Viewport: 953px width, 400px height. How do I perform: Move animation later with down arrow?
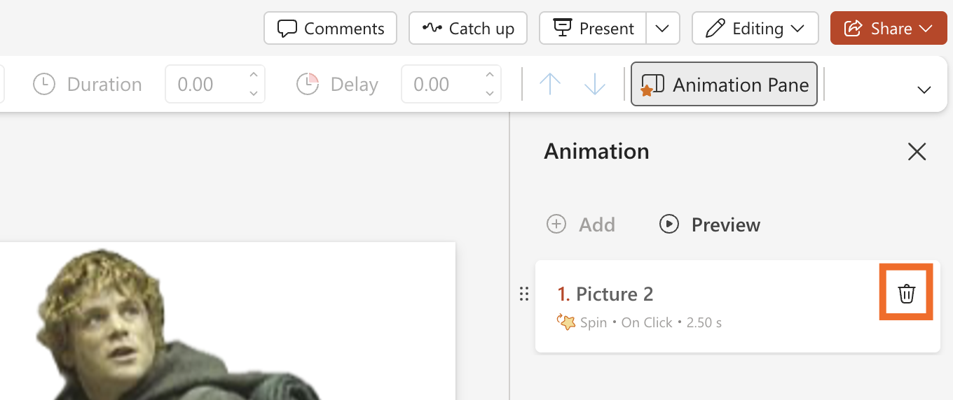coord(595,85)
